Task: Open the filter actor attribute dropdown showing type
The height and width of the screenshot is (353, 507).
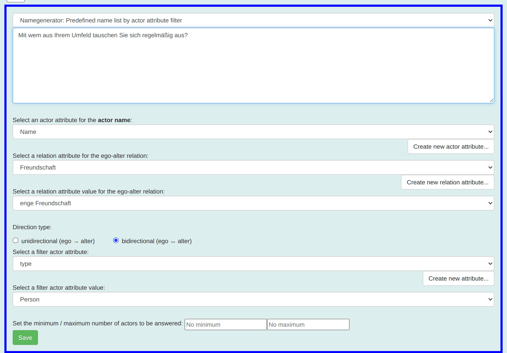Action: coord(253,264)
